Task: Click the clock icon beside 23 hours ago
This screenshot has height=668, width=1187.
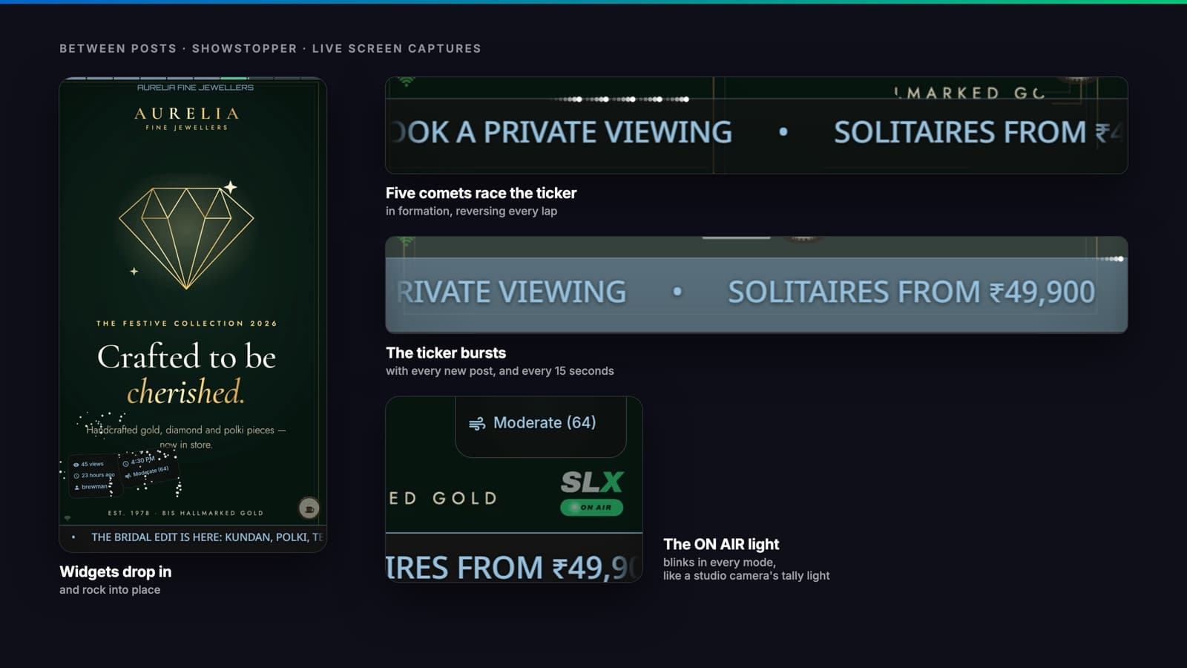Action: [x=76, y=476]
